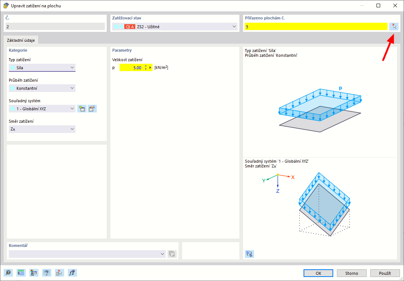
Task: Cancel with the Storno button
Action: pos(352,273)
